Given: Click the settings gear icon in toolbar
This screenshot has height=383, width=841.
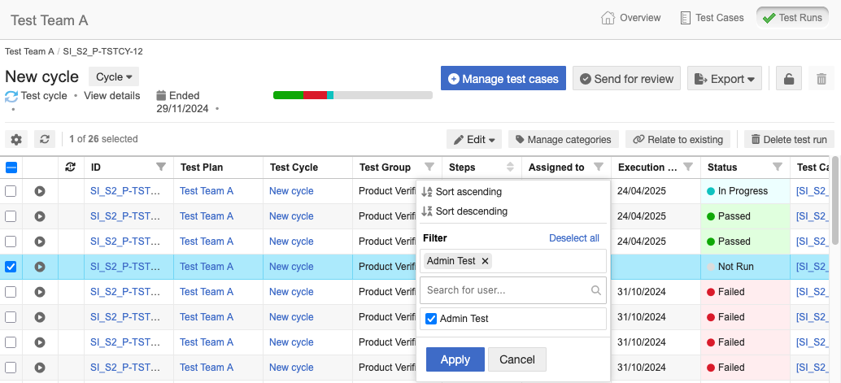Looking at the screenshot, I should (x=16, y=139).
